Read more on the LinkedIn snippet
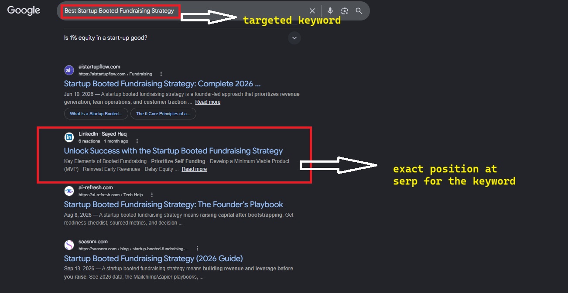This screenshot has height=293, width=568. (x=194, y=169)
